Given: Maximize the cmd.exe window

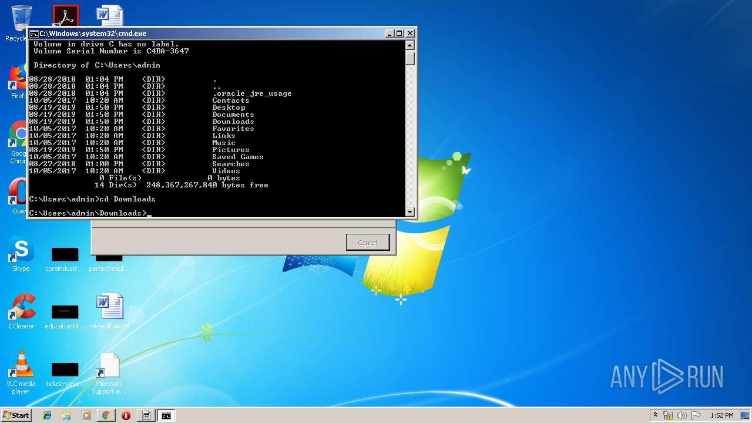Looking at the screenshot, I should coord(399,33).
